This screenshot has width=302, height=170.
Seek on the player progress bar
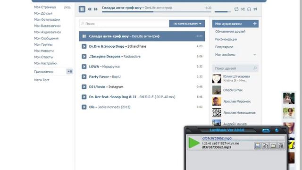[157, 12]
